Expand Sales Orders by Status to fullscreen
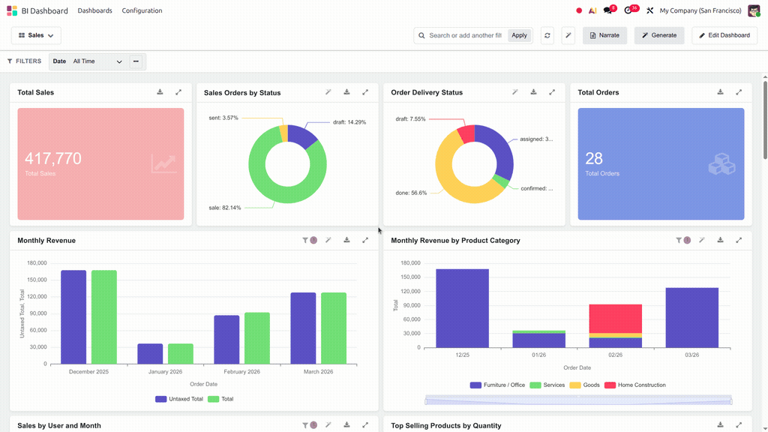Screen dimensions: 768x432 (x=365, y=92)
